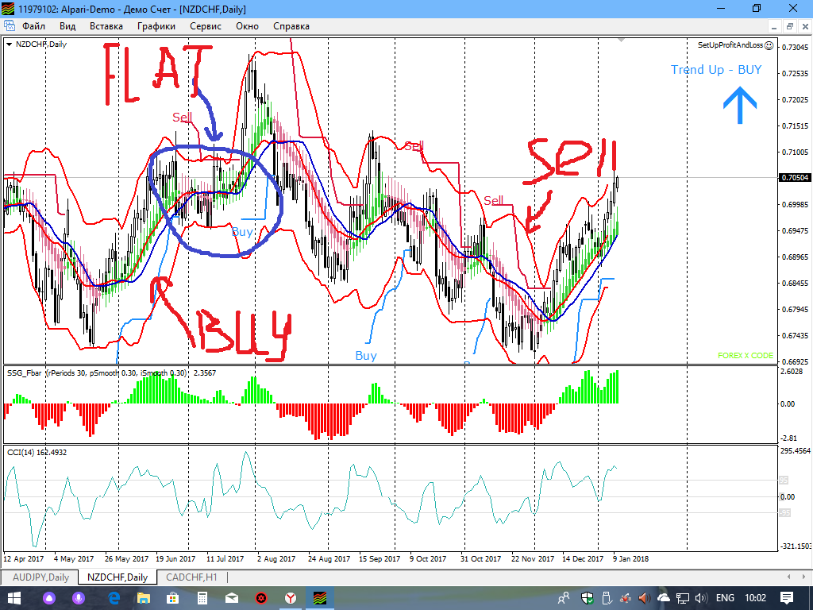Image resolution: width=813 pixels, height=610 pixels.
Task: Click the MetaTrader taskbar icon
Action: point(320,598)
